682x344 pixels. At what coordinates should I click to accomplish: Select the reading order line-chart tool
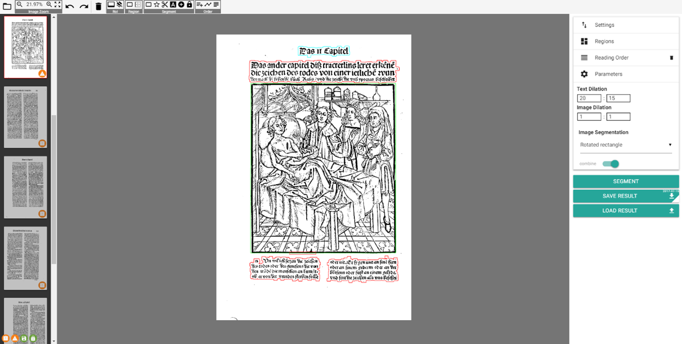coord(208,4)
